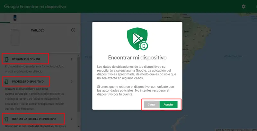Image resolution: width=257 pixels, height=131 pixels.
Task: Click the Aceptar button in the dialog
Action: (168, 104)
